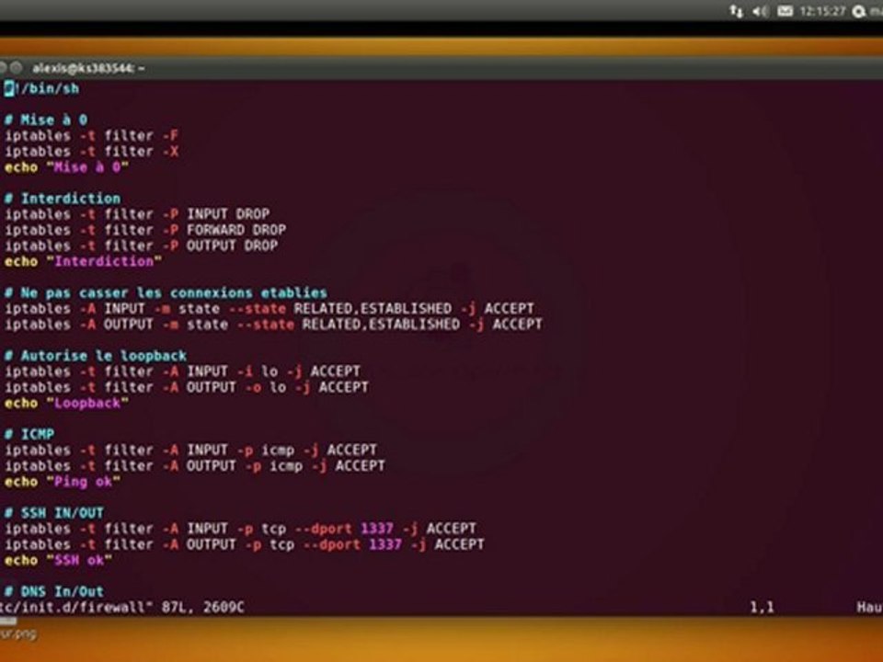Click the cursor position '1,1' in status line
The image size is (883, 662).
762,608
